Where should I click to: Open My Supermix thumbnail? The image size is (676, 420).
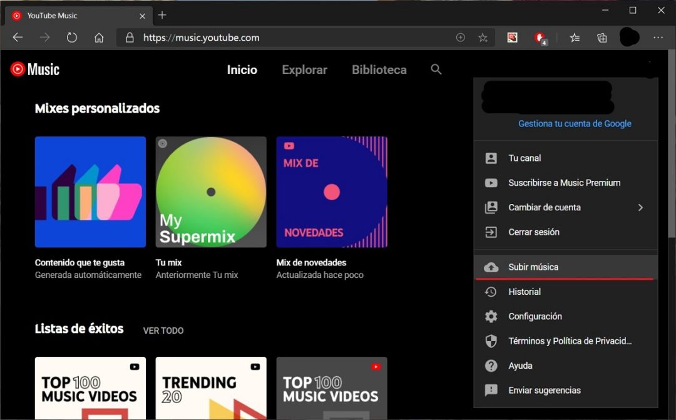tap(211, 192)
